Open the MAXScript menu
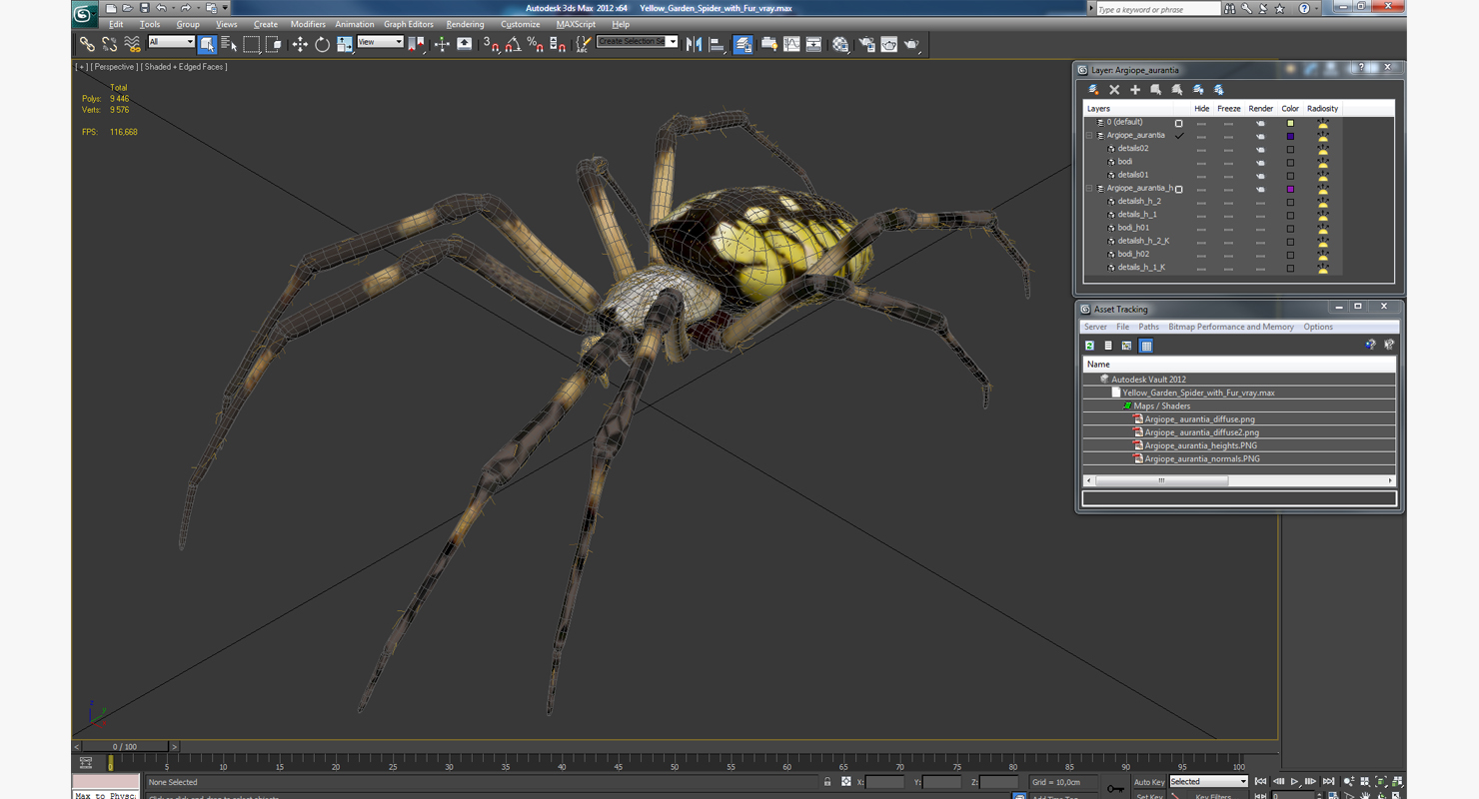 (x=576, y=24)
